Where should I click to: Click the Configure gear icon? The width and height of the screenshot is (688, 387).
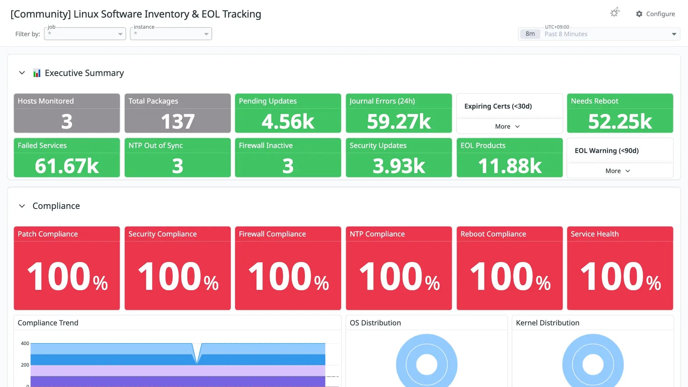coord(639,14)
